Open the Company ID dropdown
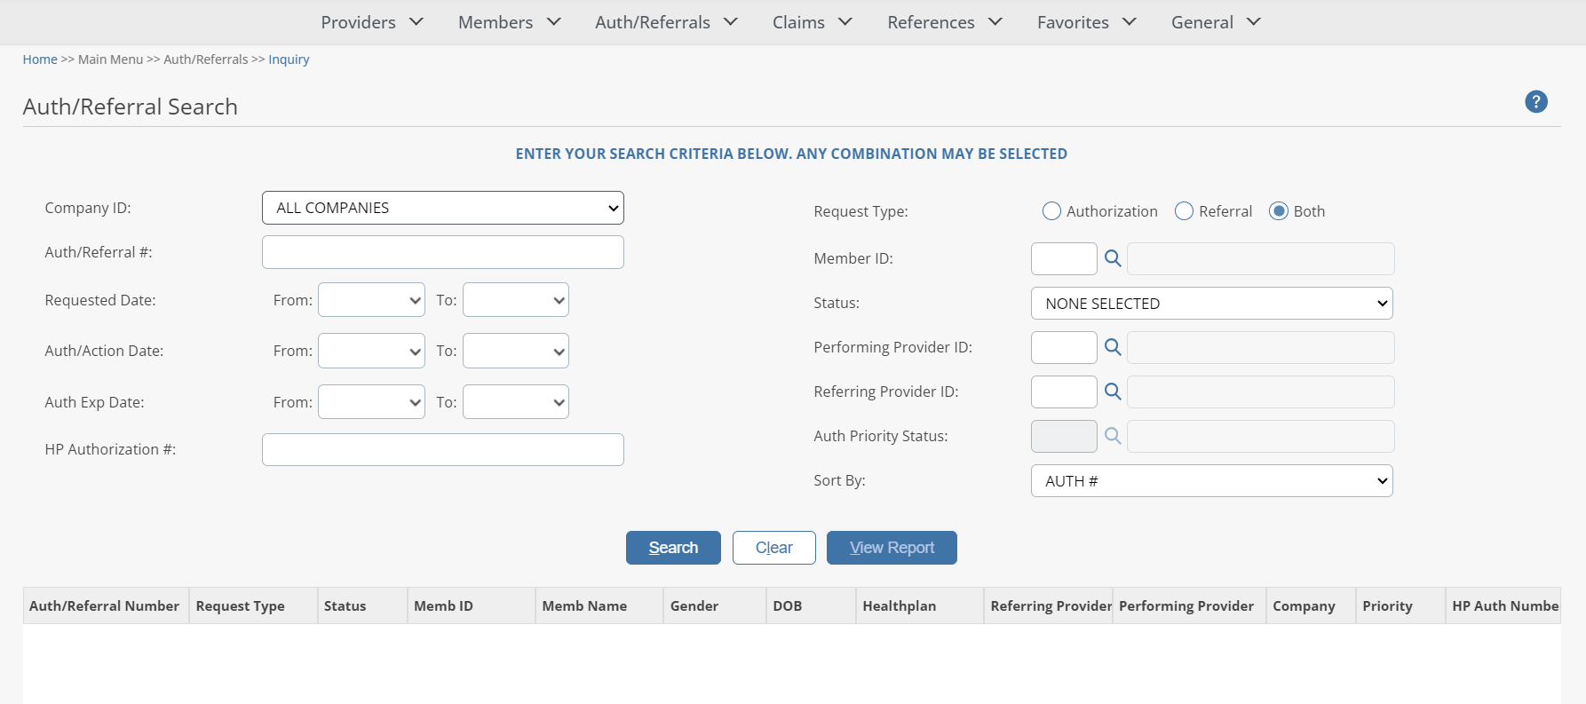 point(442,208)
